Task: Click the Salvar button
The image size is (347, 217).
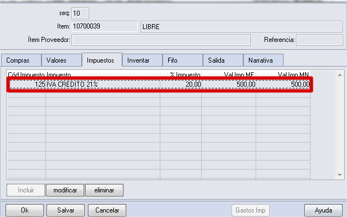Action: click(66, 210)
